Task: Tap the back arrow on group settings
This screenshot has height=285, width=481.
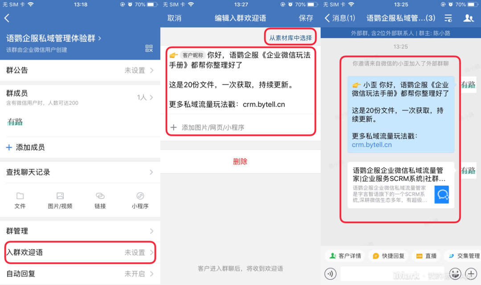Action: click(7, 18)
